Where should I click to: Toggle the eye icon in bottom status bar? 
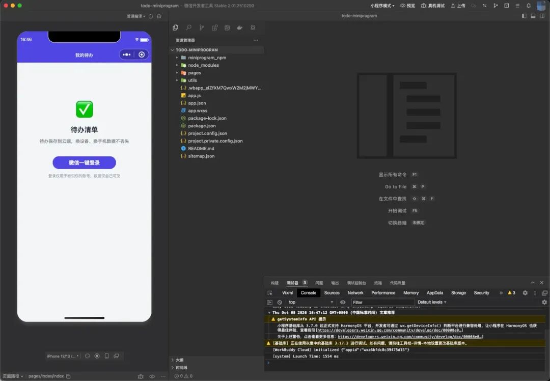[x=152, y=376]
